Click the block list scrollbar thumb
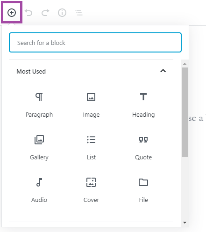 point(185,112)
